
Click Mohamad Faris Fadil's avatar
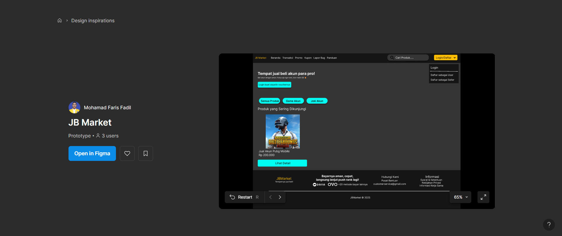point(74,107)
